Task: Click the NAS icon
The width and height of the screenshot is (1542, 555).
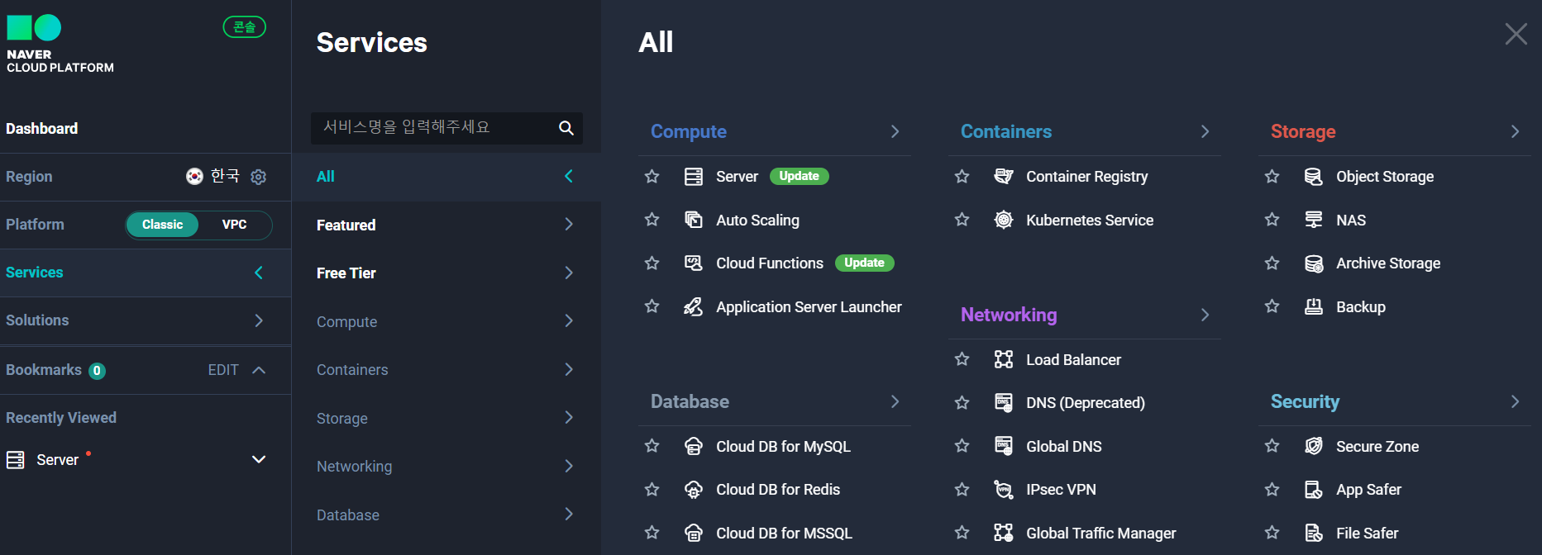Action: [x=1314, y=220]
